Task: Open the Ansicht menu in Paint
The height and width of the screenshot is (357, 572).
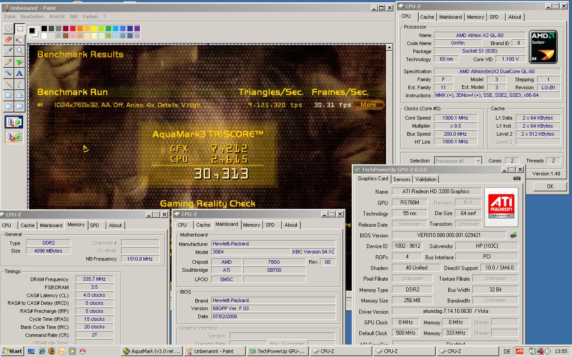Action: 57,17
